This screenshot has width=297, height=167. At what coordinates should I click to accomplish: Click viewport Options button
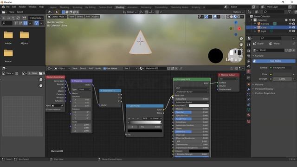pyautogui.click(x=238, y=12)
